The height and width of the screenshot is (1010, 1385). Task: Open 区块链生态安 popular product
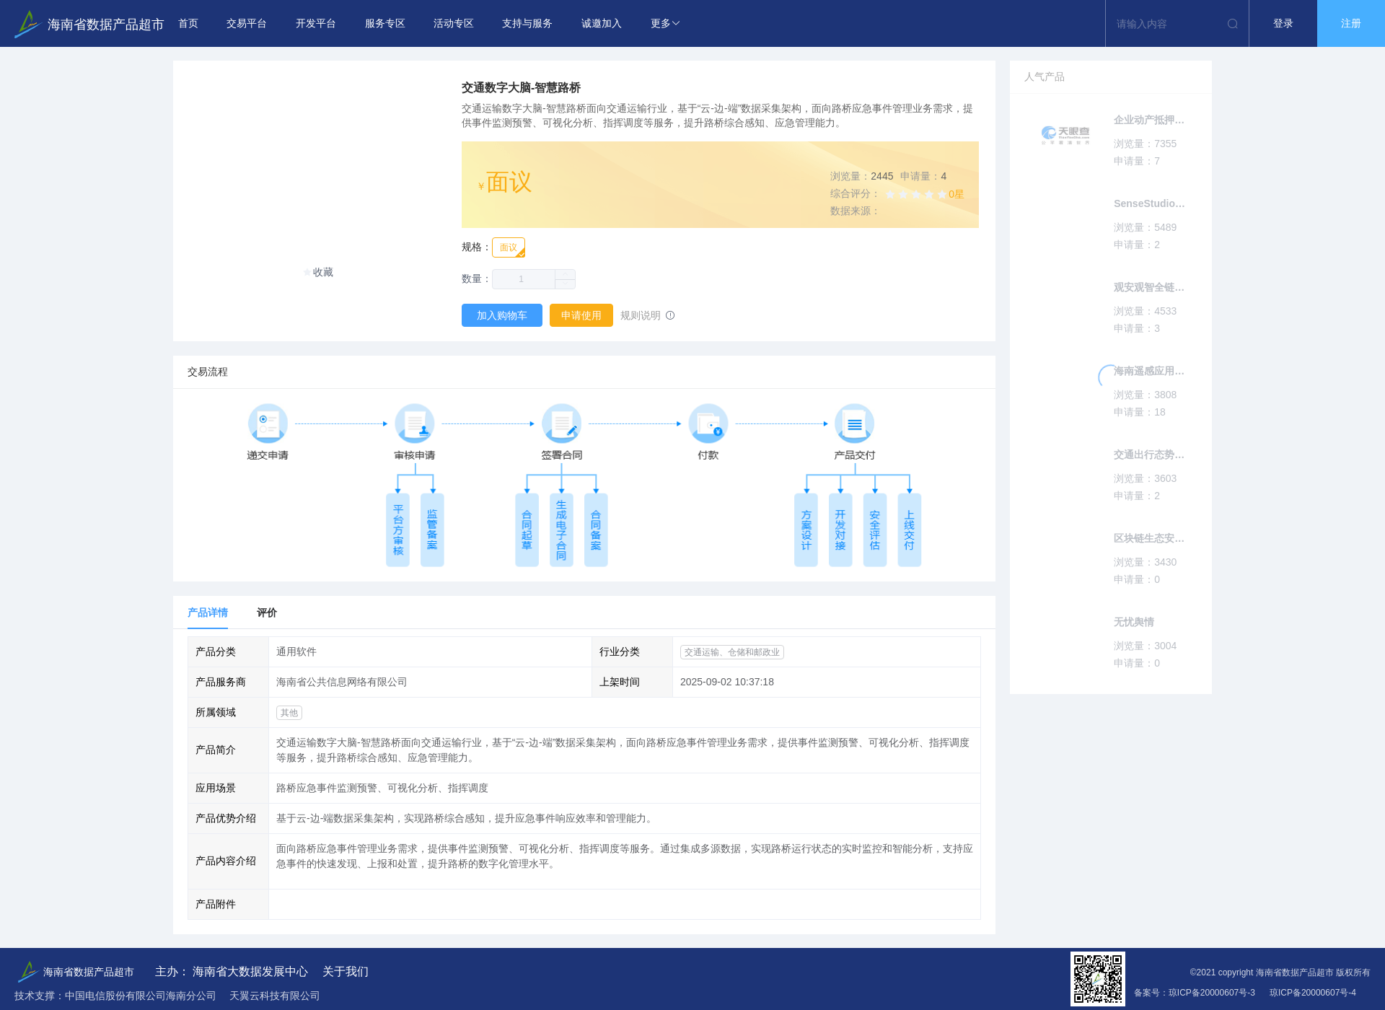pyautogui.click(x=1149, y=538)
